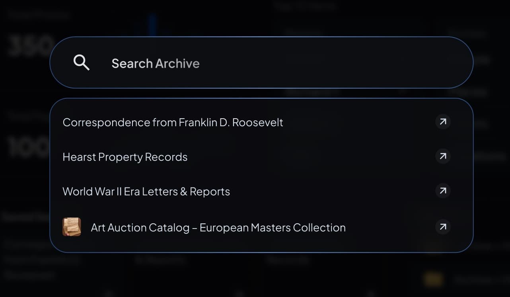This screenshot has width=510, height=297.
Task: Click the magnifying glass search icon
Action: pyautogui.click(x=82, y=63)
